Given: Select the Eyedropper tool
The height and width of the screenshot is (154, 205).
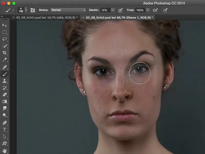Looking at the screenshot, I should (x=5, y=60).
